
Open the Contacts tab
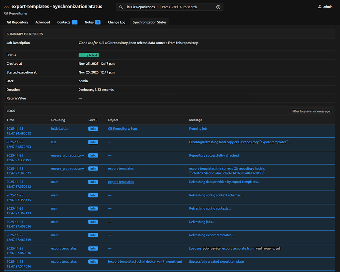[x=64, y=22]
